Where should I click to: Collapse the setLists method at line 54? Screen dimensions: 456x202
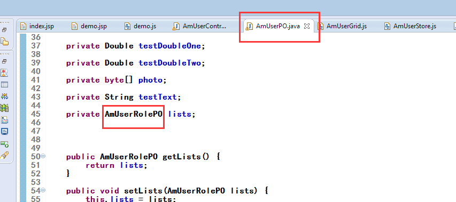pos(43,190)
